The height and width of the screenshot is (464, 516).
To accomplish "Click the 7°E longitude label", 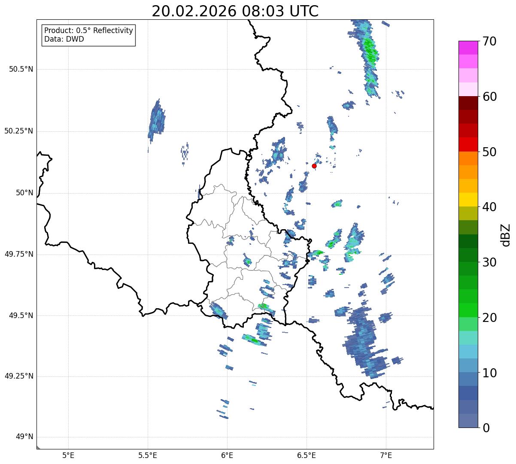I will point(386,455).
